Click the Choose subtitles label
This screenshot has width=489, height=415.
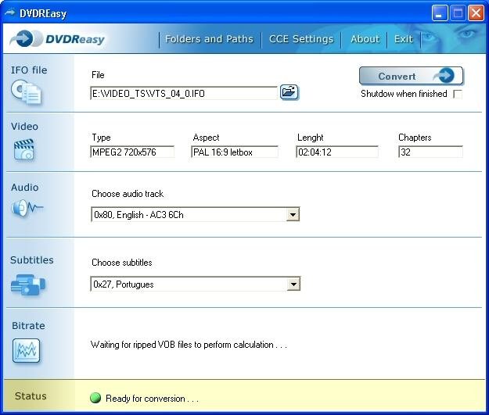pyautogui.click(x=122, y=263)
